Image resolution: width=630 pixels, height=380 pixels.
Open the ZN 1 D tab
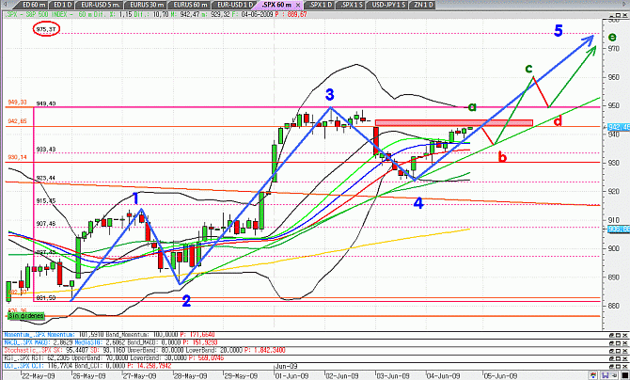point(422,5)
